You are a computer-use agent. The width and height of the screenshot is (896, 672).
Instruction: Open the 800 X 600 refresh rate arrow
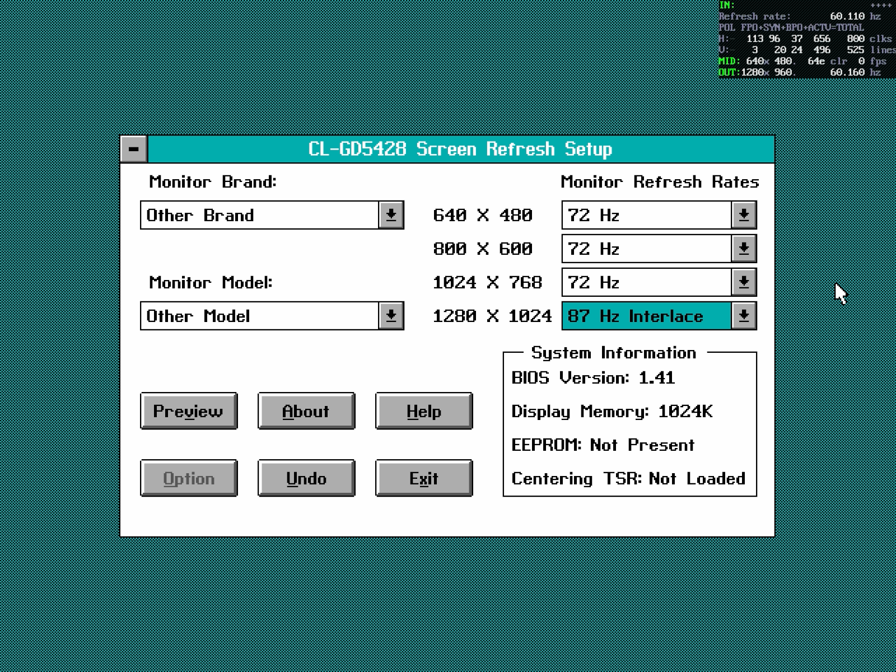(x=744, y=249)
